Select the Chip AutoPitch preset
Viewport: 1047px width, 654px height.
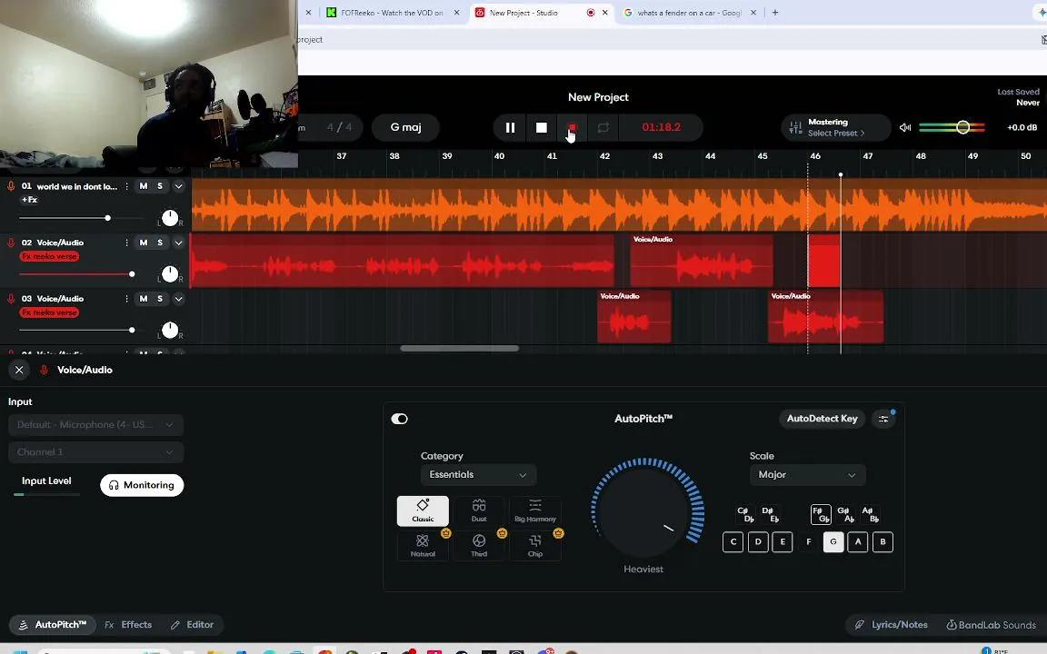pyautogui.click(x=534, y=545)
